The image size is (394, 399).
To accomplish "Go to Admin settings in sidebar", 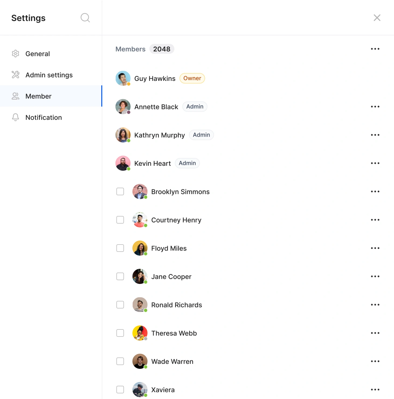I will click(x=49, y=75).
